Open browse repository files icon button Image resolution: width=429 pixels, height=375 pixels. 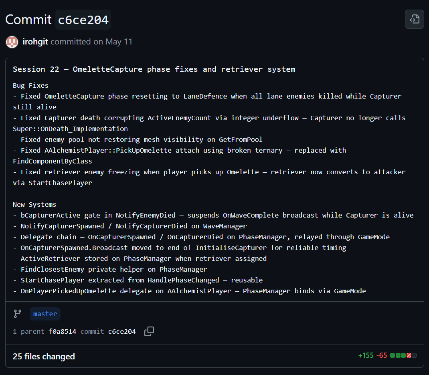coord(414,19)
